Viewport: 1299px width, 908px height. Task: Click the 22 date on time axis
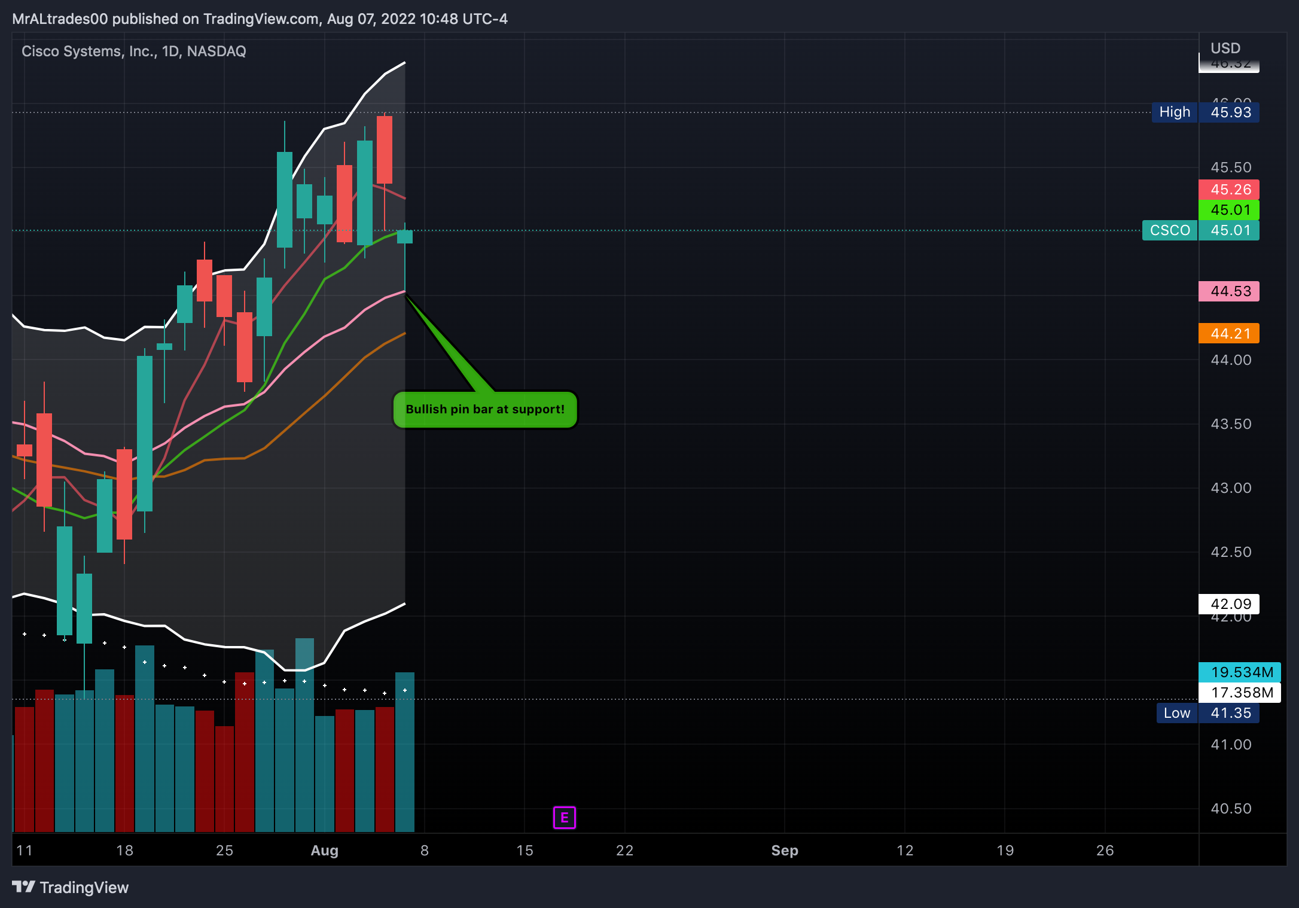(624, 851)
